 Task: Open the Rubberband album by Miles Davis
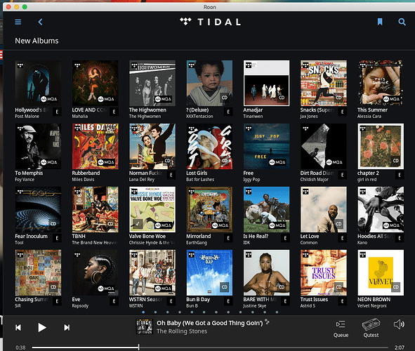(95, 146)
